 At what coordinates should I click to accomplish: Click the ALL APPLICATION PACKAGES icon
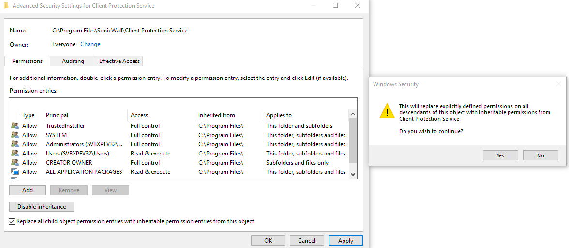click(x=15, y=172)
